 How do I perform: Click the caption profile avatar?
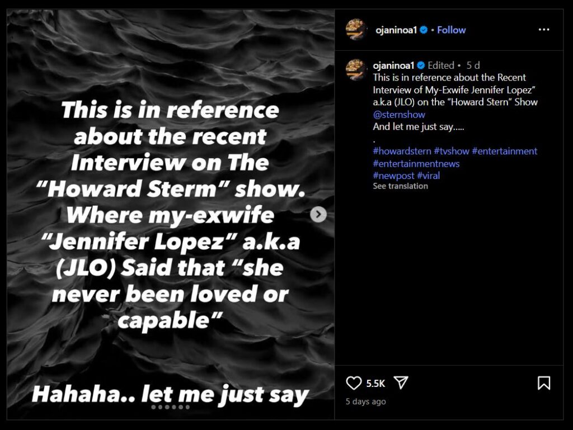356,69
